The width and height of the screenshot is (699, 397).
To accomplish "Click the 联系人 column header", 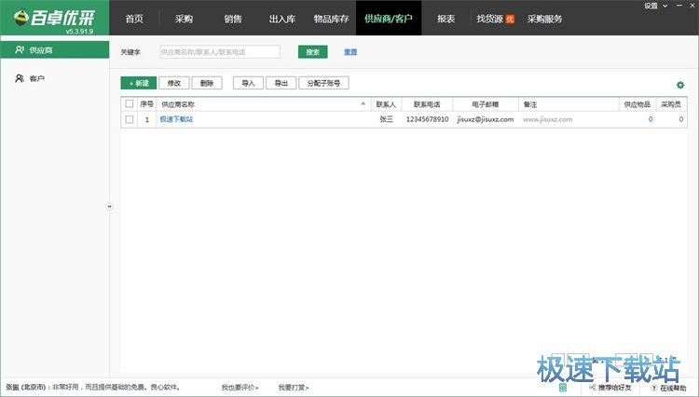I will (x=386, y=104).
